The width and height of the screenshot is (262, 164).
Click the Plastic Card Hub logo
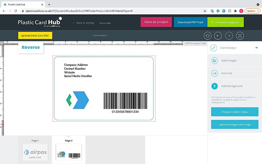40,22
